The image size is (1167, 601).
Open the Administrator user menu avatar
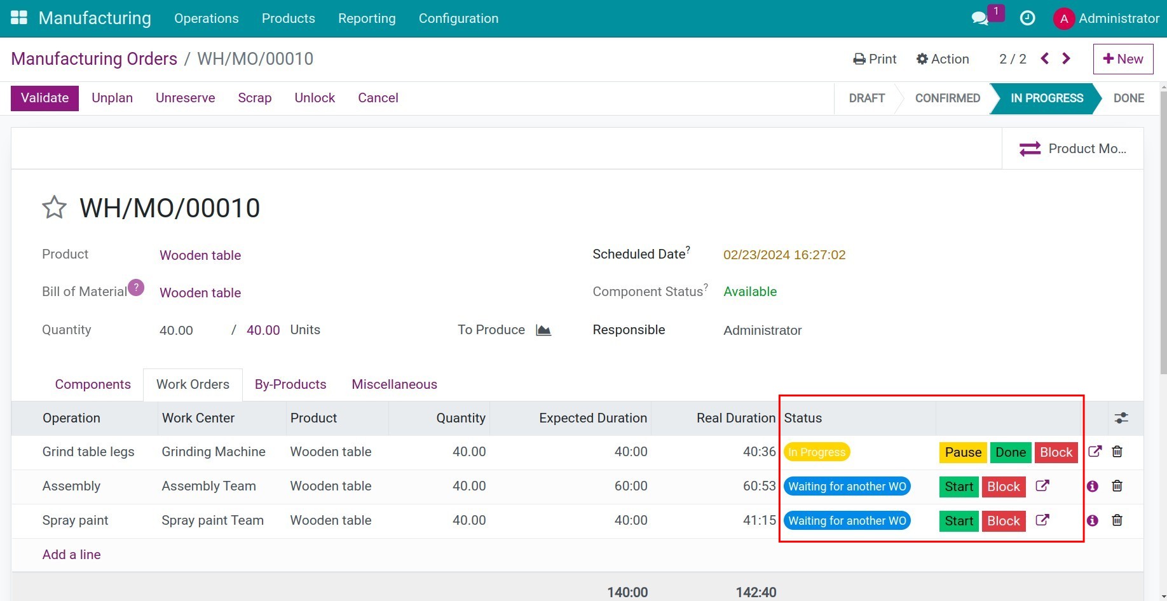click(x=1064, y=18)
